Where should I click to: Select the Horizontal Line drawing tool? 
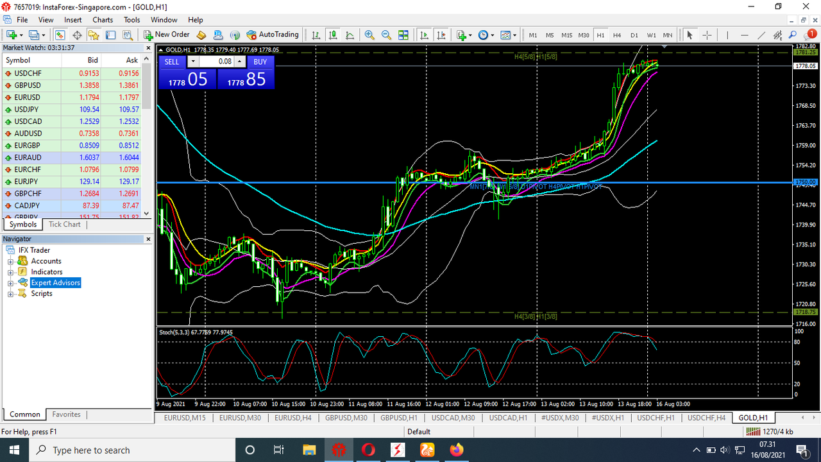[745, 35]
